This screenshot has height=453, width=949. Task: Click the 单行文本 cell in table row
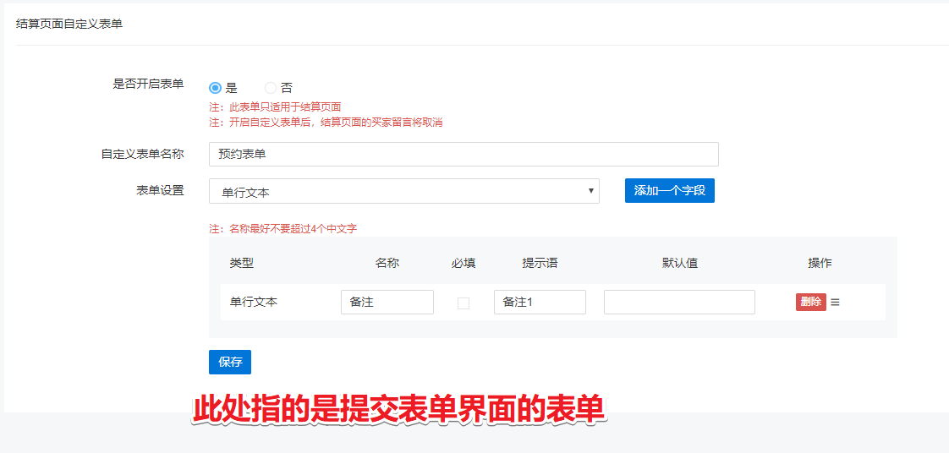[x=254, y=302]
